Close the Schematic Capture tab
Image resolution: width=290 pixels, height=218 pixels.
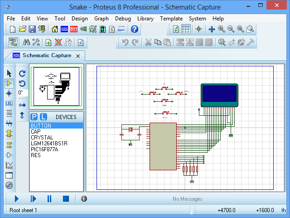(x=78, y=56)
